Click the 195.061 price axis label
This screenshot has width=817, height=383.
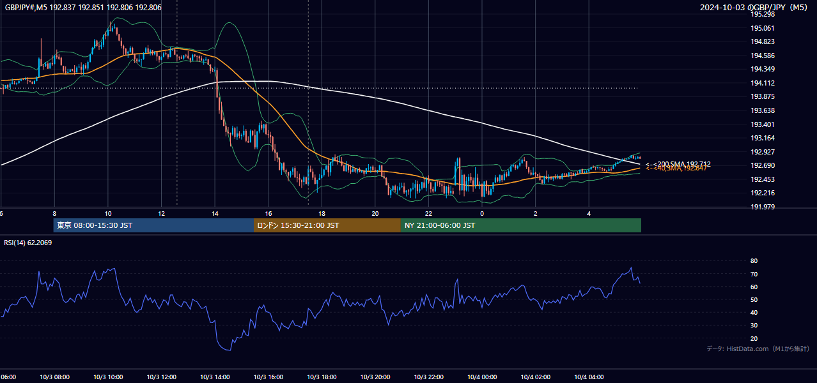tap(763, 28)
